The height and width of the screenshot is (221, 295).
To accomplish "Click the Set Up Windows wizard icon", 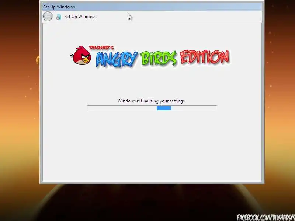I will click(59, 17).
